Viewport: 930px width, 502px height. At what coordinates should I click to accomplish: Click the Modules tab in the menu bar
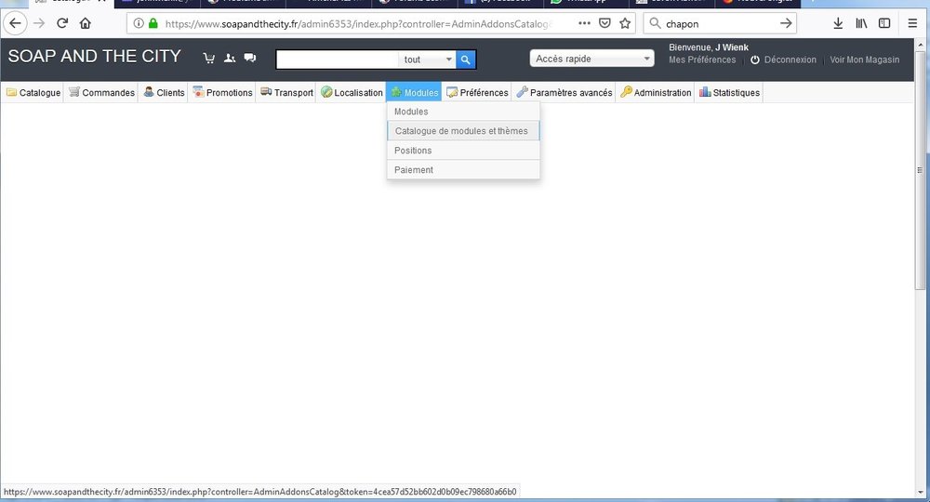pos(414,92)
